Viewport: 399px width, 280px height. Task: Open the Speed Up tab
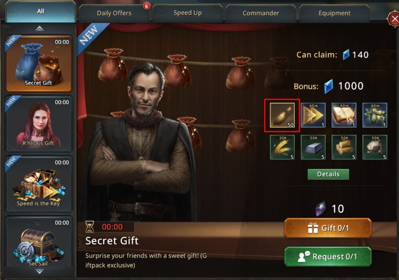188,13
